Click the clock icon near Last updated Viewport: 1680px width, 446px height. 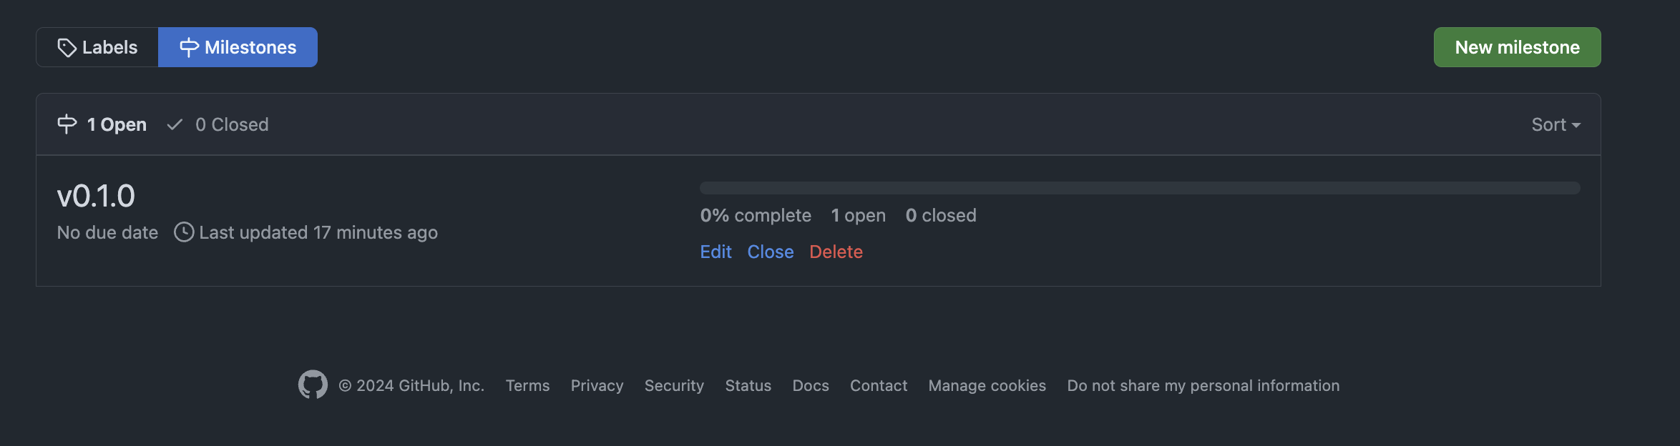(x=184, y=232)
